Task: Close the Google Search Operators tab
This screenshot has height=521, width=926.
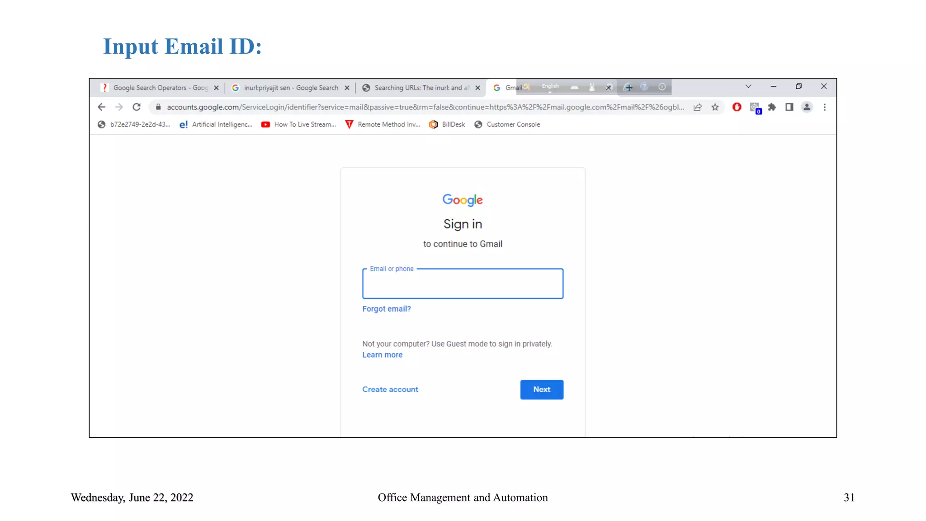Action: pyautogui.click(x=216, y=88)
